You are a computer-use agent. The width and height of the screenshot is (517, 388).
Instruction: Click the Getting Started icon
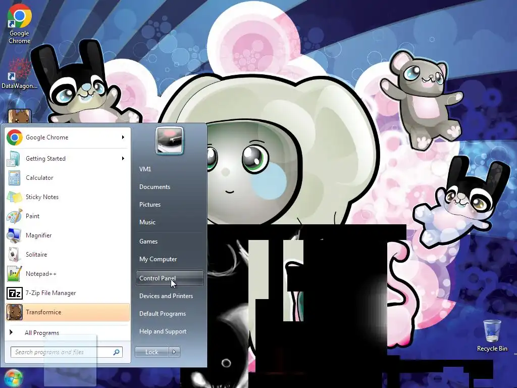tap(14, 158)
